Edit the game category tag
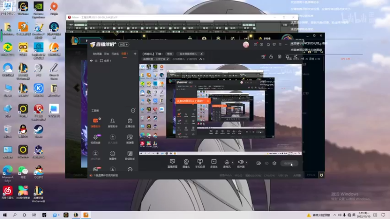This screenshot has height=219, width=390. 156,59
